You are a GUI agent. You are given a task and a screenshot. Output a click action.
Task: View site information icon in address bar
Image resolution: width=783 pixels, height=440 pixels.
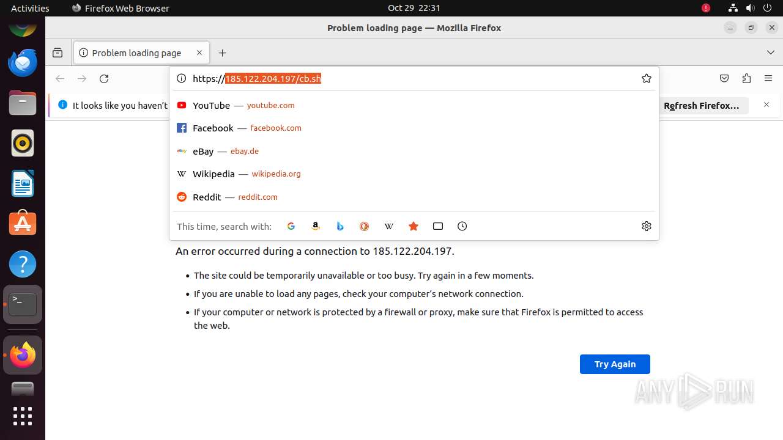(181, 78)
